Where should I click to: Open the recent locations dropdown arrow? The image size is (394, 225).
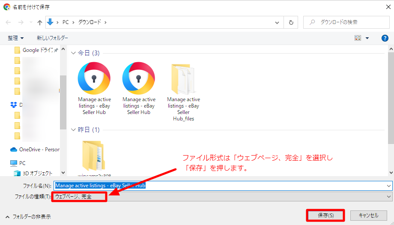coord(31,22)
